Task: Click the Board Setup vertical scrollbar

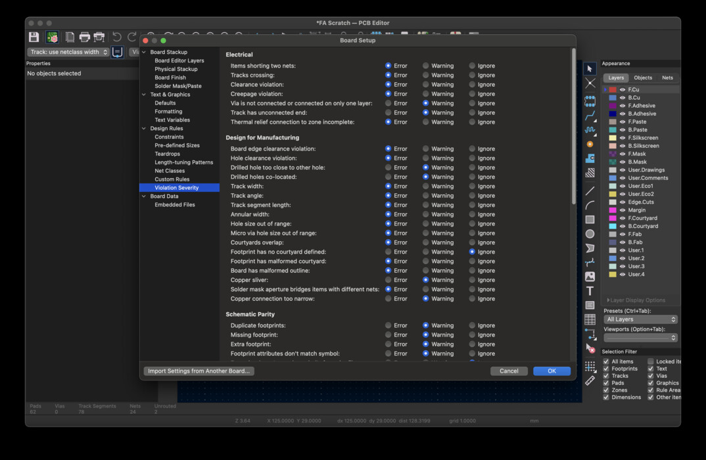Action: click(x=573, y=126)
